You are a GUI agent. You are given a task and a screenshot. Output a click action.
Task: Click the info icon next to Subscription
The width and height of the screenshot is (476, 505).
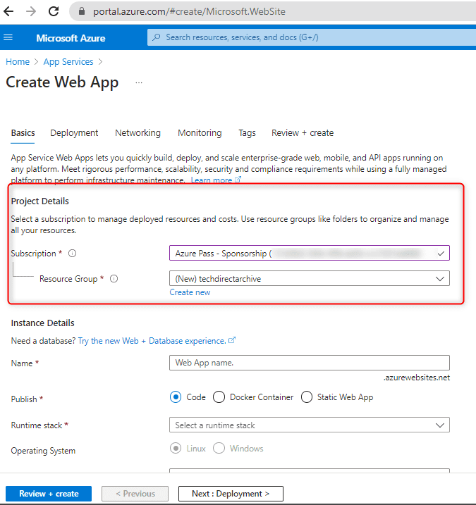pyautogui.click(x=72, y=254)
